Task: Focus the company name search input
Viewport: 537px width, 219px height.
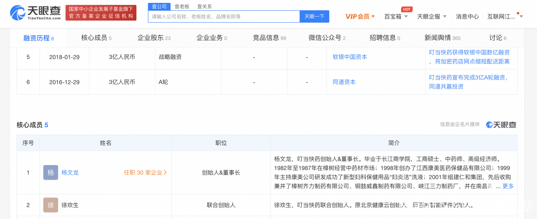Action: (224, 16)
